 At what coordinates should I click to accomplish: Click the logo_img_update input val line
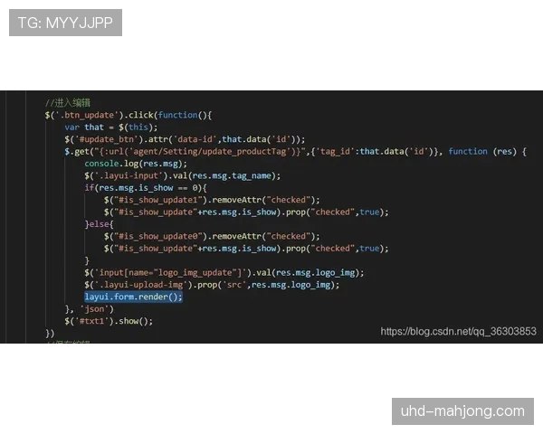point(224,272)
